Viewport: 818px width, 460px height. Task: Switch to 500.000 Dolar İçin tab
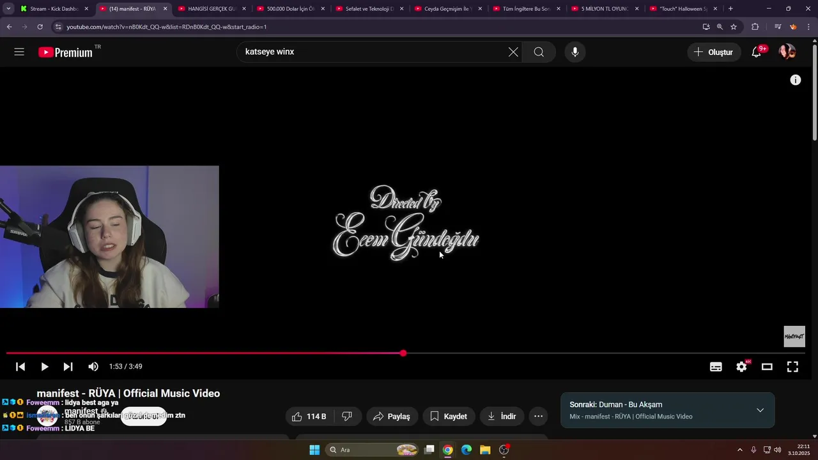[x=291, y=9]
